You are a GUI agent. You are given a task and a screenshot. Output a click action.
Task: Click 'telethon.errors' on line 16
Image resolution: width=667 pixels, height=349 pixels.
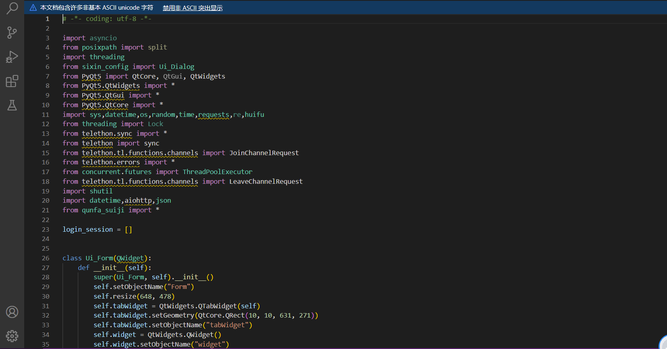click(111, 162)
